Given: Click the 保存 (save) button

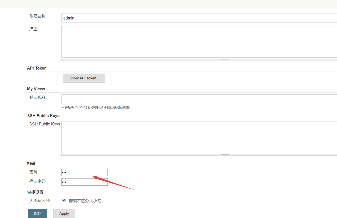Looking at the screenshot, I should click(x=37, y=213).
